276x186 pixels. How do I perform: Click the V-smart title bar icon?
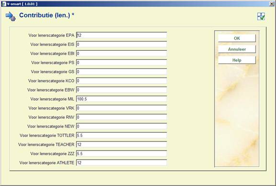point(4,4)
